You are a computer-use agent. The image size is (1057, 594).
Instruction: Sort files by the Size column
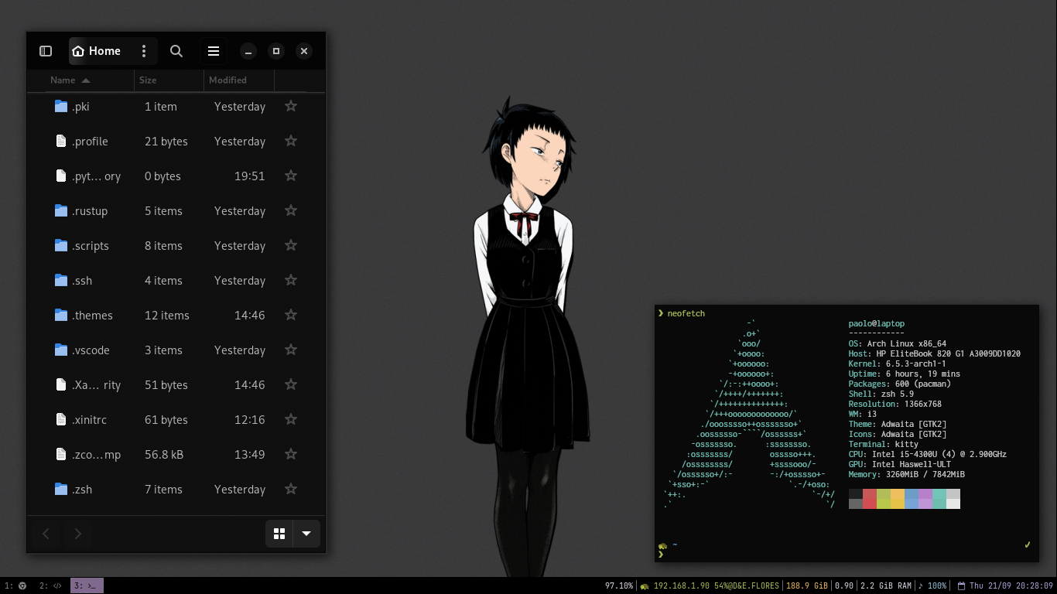coord(169,80)
